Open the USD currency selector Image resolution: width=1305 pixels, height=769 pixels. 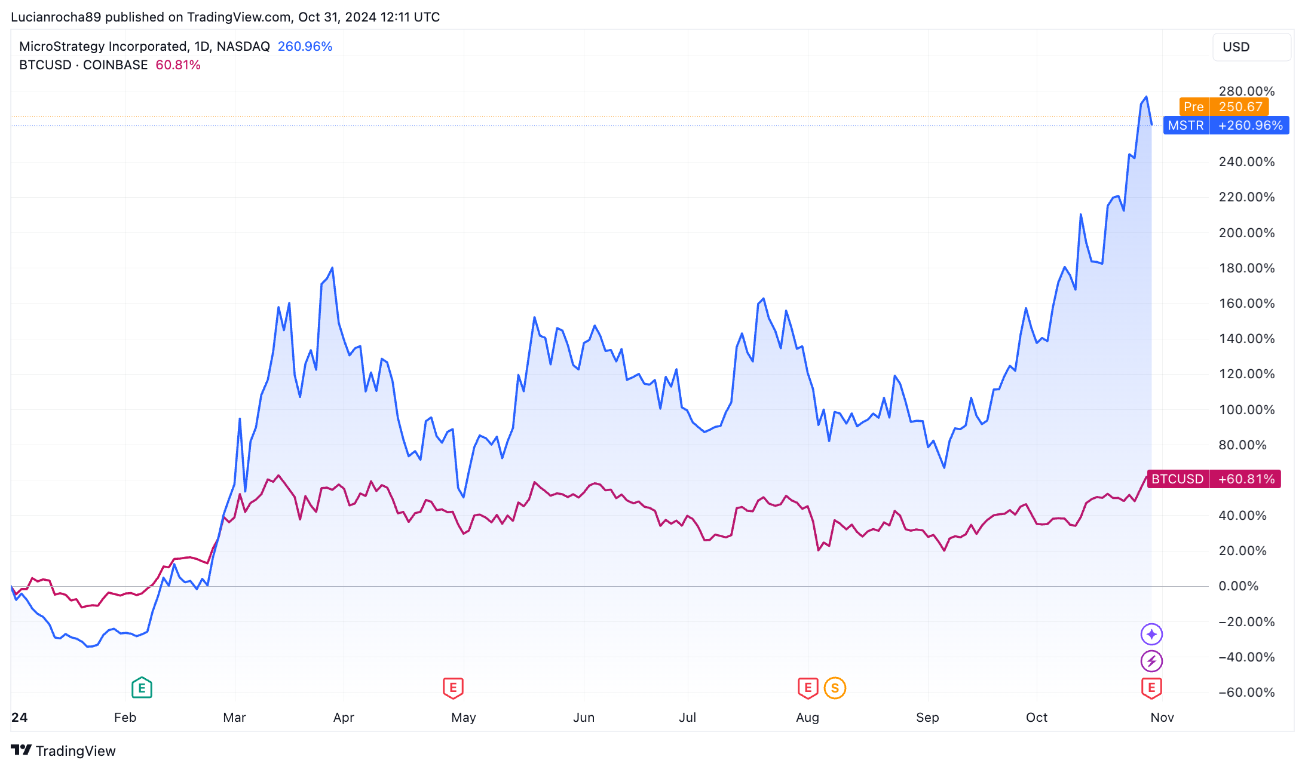[x=1251, y=47]
